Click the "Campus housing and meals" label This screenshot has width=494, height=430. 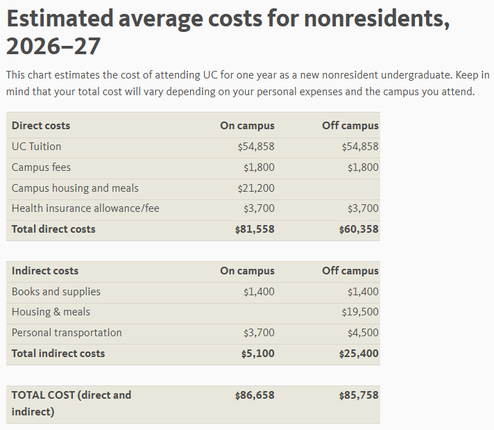point(75,188)
